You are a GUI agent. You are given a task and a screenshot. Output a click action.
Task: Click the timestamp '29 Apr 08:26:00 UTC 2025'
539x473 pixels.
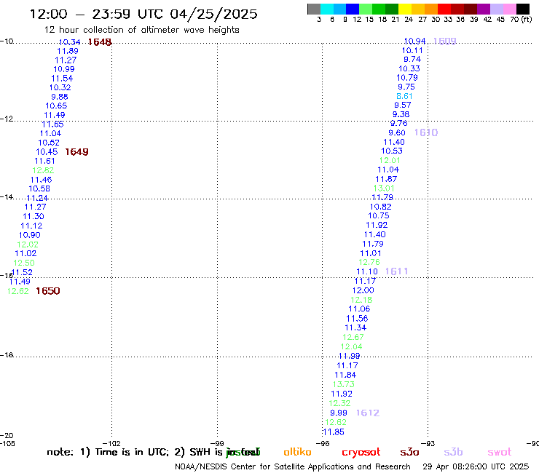[476, 466]
